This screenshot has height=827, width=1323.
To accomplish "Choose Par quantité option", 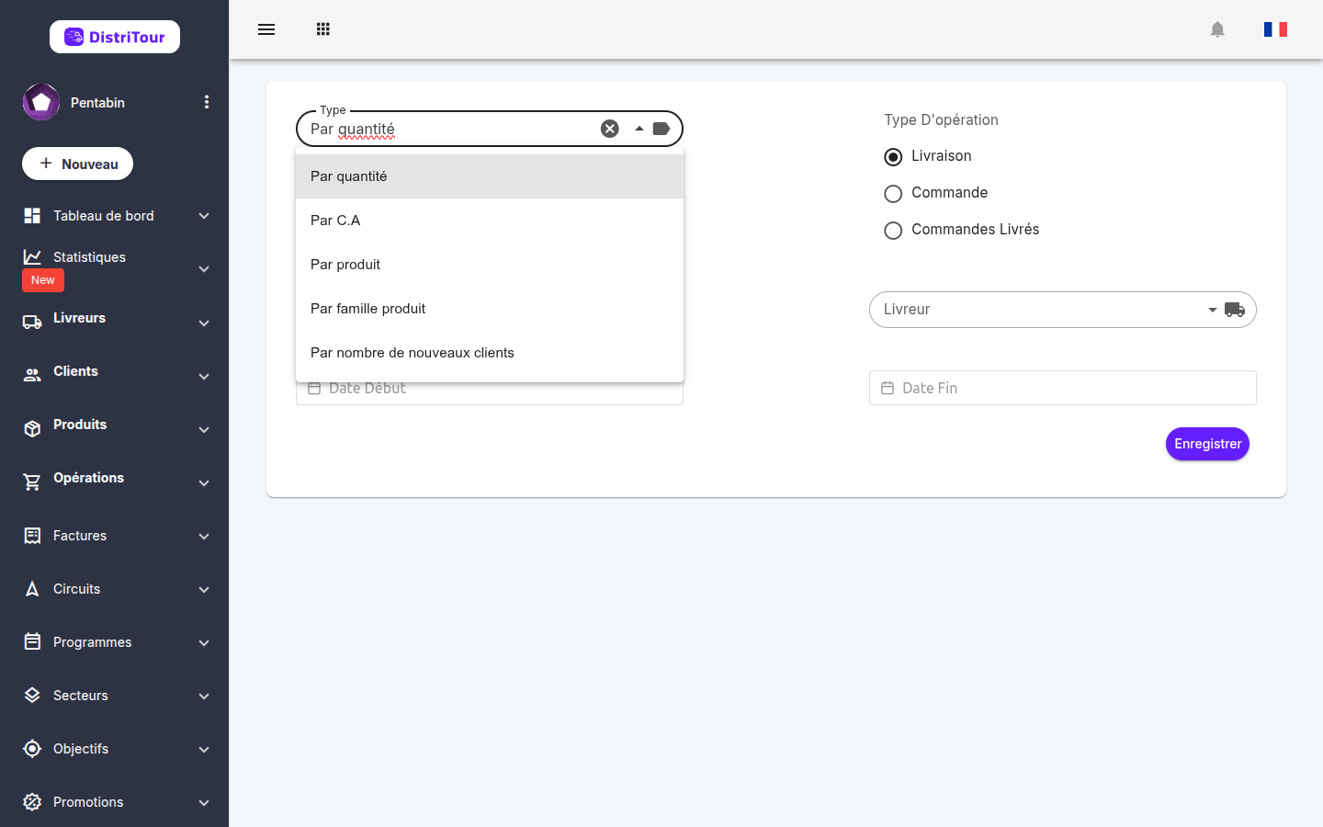I will (490, 176).
